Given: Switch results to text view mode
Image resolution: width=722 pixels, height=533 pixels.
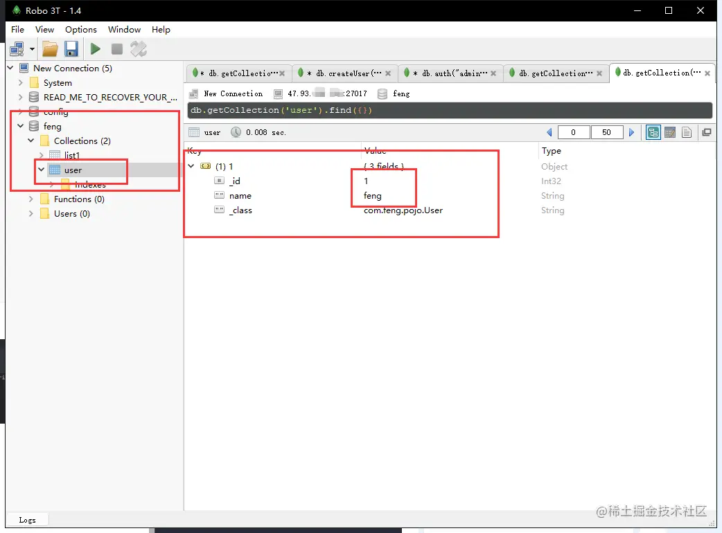Looking at the screenshot, I should click(x=687, y=132).
